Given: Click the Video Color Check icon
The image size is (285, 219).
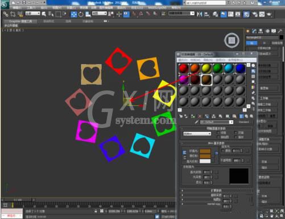Looking at the screenshot, I should 253,87.
